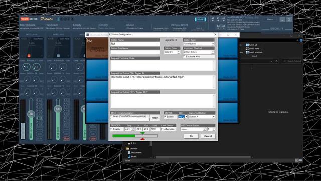
Task: Click Cancel in Button Configuration
Action: pyautogui.click(x=208, y=136)
